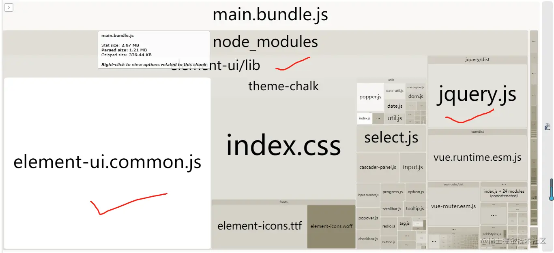Select the jquery/dist folder header
The width and height of the screenshot is (554, 253).
477,60
